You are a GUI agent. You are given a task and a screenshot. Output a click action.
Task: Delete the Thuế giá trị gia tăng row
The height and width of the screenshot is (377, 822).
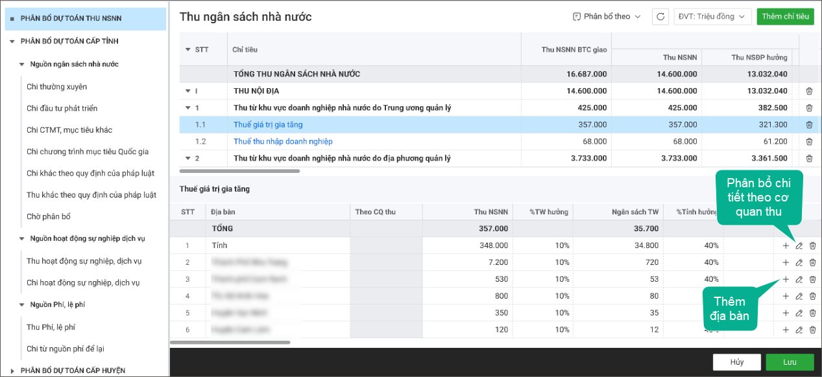pyautogui.click(x=809, y=124)
